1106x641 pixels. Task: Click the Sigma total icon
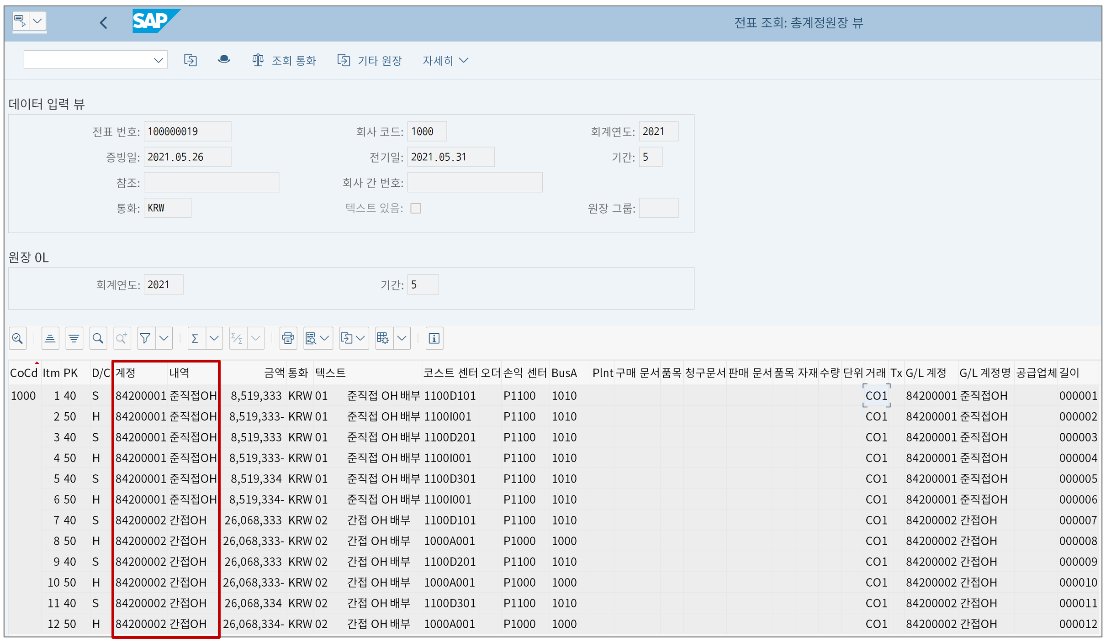[195, 338]
